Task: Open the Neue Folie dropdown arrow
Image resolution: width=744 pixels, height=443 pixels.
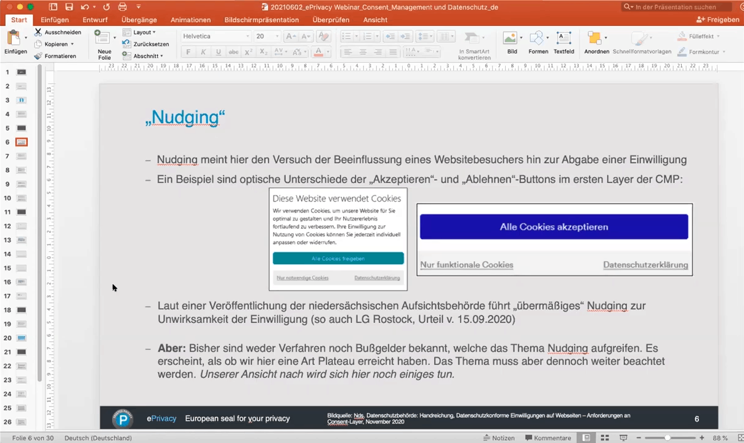Action: tap(115, 38)
